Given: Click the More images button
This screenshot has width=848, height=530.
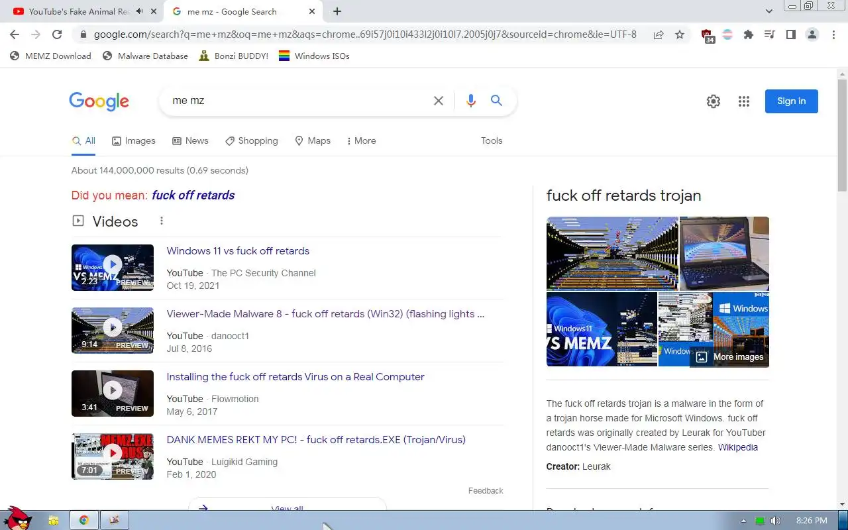Looking at the screenshot, I should (x=729, y=357).
